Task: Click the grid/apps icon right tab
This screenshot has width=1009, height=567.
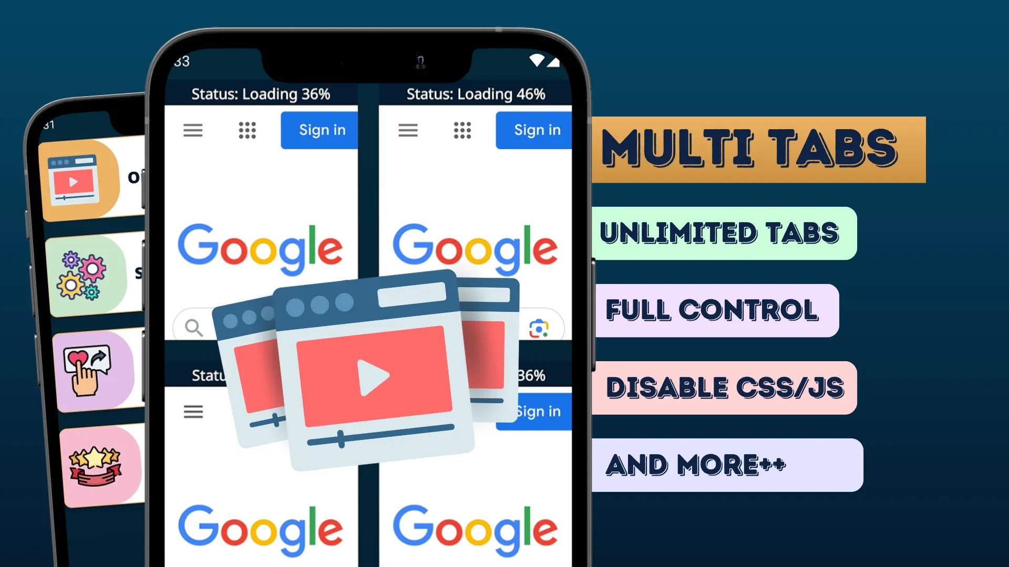Action: pos(463,130)
